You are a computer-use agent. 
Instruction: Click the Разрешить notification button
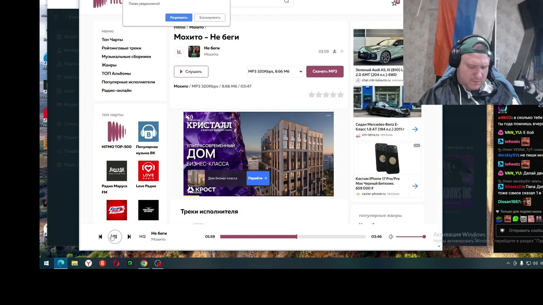pyautogui.click(x=179, y=17)
